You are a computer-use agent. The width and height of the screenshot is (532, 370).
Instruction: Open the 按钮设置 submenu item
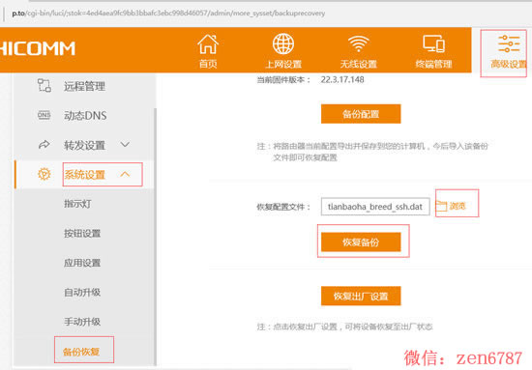point(82,233)
